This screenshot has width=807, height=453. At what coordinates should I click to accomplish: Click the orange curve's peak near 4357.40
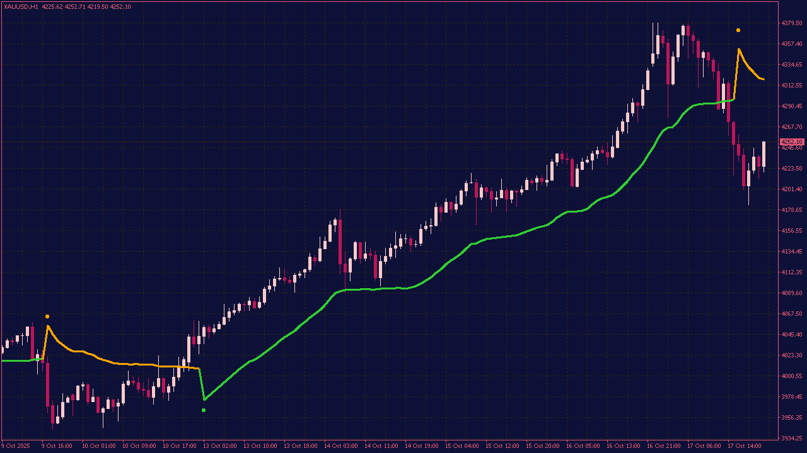pos(738,49)
